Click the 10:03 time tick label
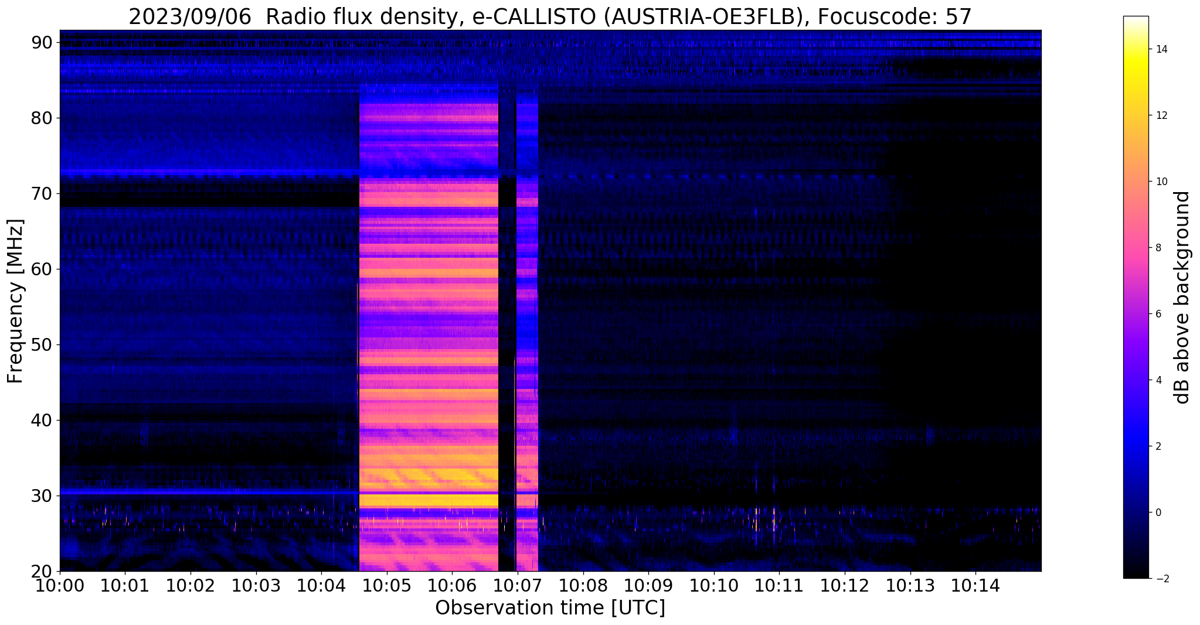 256,585
